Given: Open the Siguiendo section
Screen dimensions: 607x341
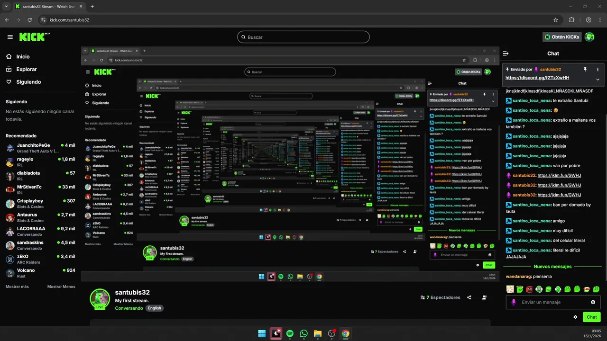Looking at the screenshot, I should pyautogui.click(x=28, y=82).
